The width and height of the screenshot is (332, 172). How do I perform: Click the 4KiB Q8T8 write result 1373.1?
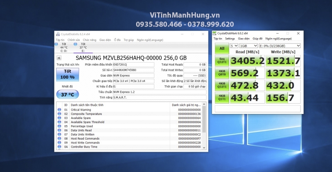click(283, 73)
